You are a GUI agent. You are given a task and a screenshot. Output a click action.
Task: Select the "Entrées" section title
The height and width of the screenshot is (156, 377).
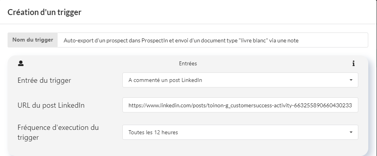188,63
